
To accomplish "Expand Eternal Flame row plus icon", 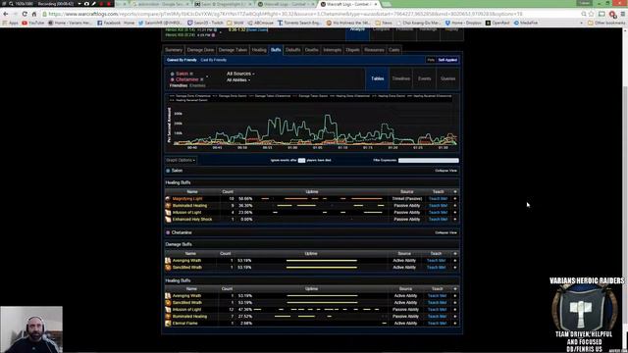I will pos(455,323).
